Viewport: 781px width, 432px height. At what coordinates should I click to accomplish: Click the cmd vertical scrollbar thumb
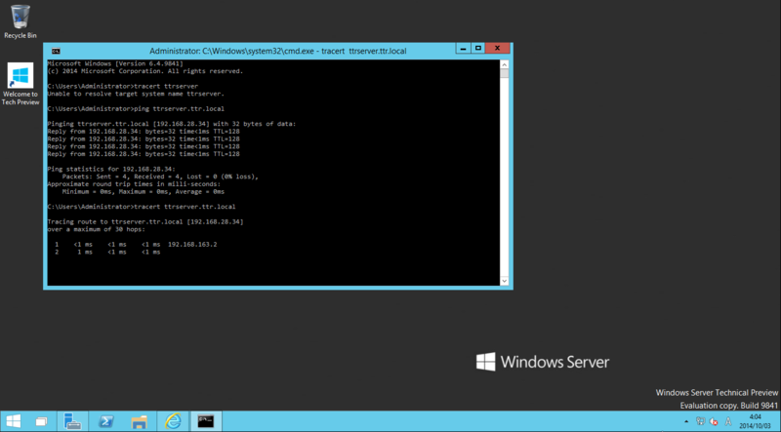tap(504, 74)
